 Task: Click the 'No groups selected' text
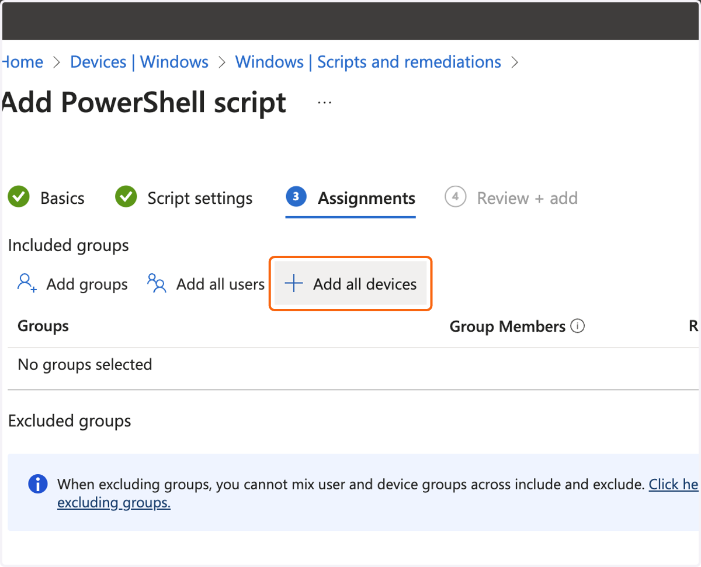click(x=85, y=364)
